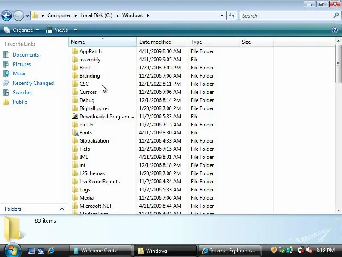The height and width of the screenshot is (257, 342).
Task: Click the Refresh button beside address bar
Action: pos(232,15)
